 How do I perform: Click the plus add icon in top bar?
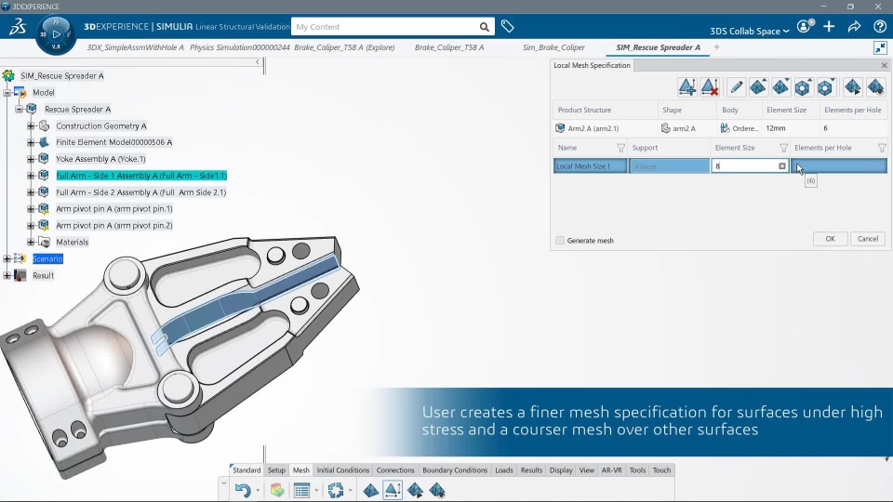829,26
